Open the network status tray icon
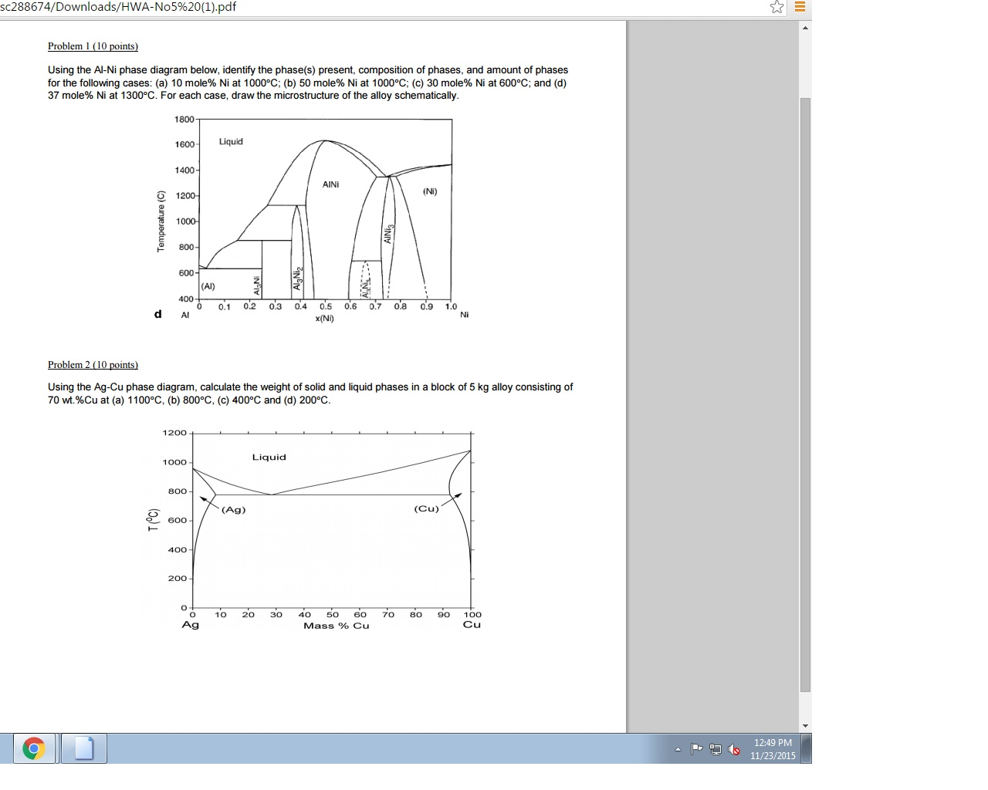This screenshot has height=790, width=988. pyautogui.click(x=716, y=749)
